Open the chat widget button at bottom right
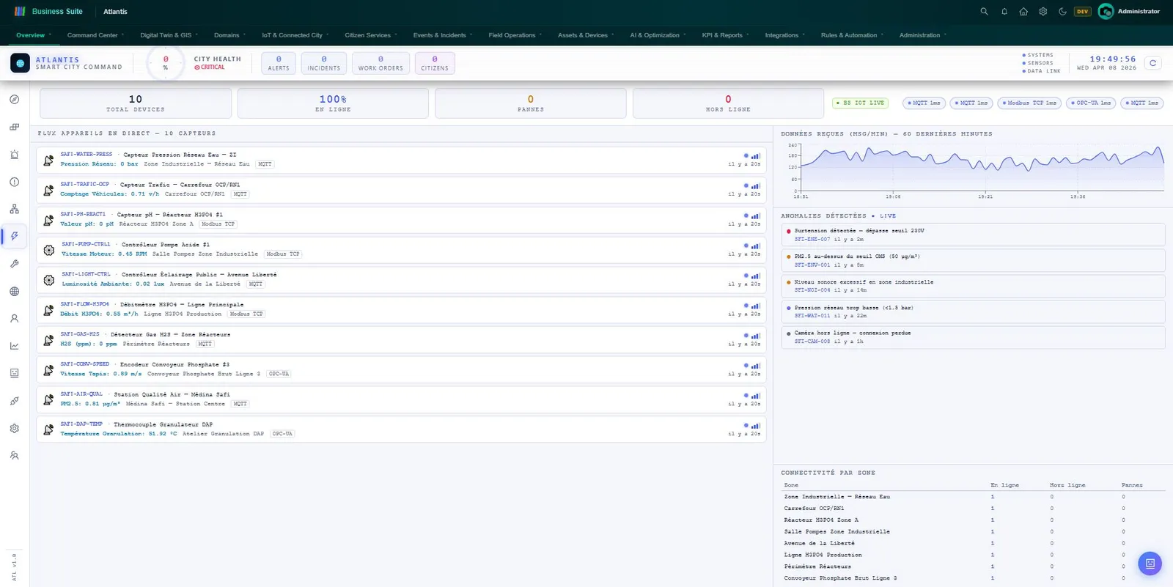 (x=1150, y=564)
